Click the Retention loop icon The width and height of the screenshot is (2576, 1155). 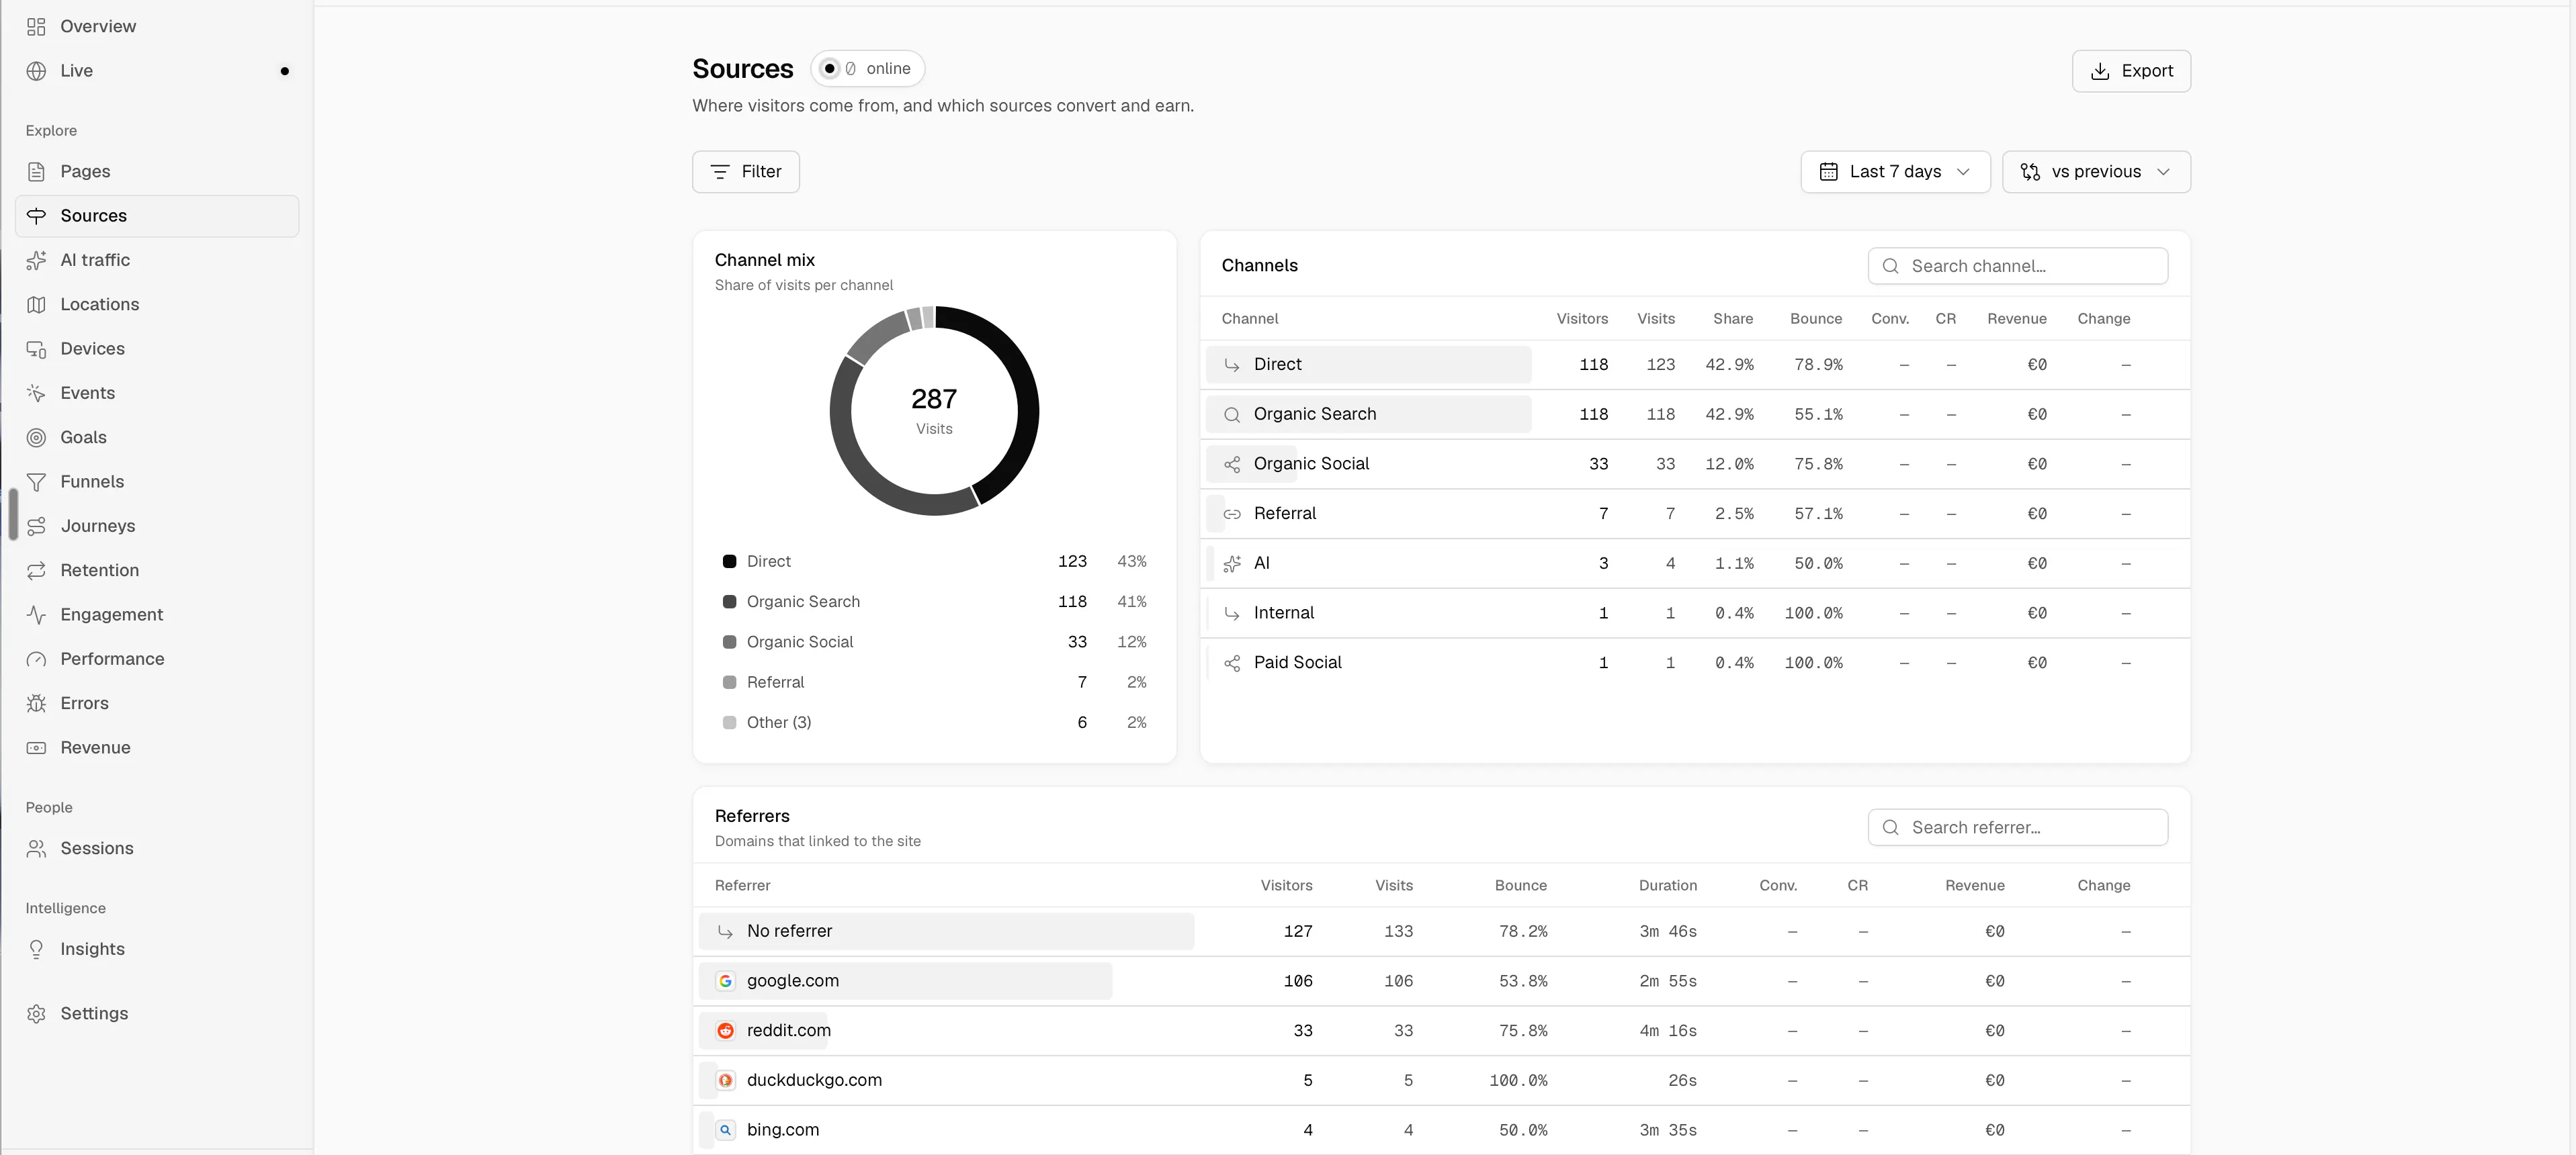click(36, 571)
